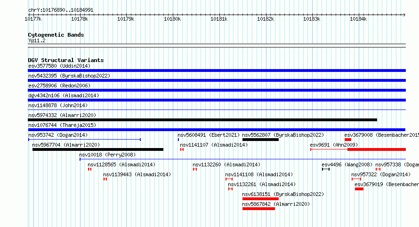Open the nsv5974332 (Almarri2020) label

(62, 115)
